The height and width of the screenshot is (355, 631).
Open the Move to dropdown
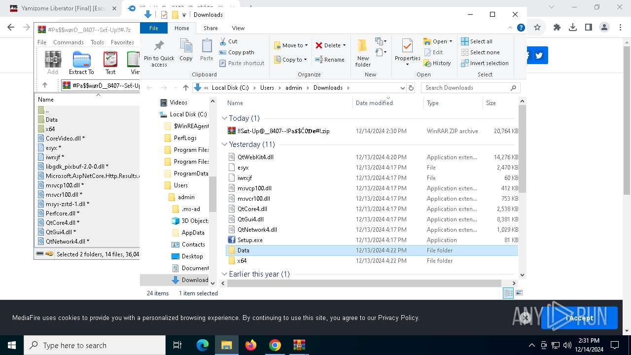coord(291,45)
